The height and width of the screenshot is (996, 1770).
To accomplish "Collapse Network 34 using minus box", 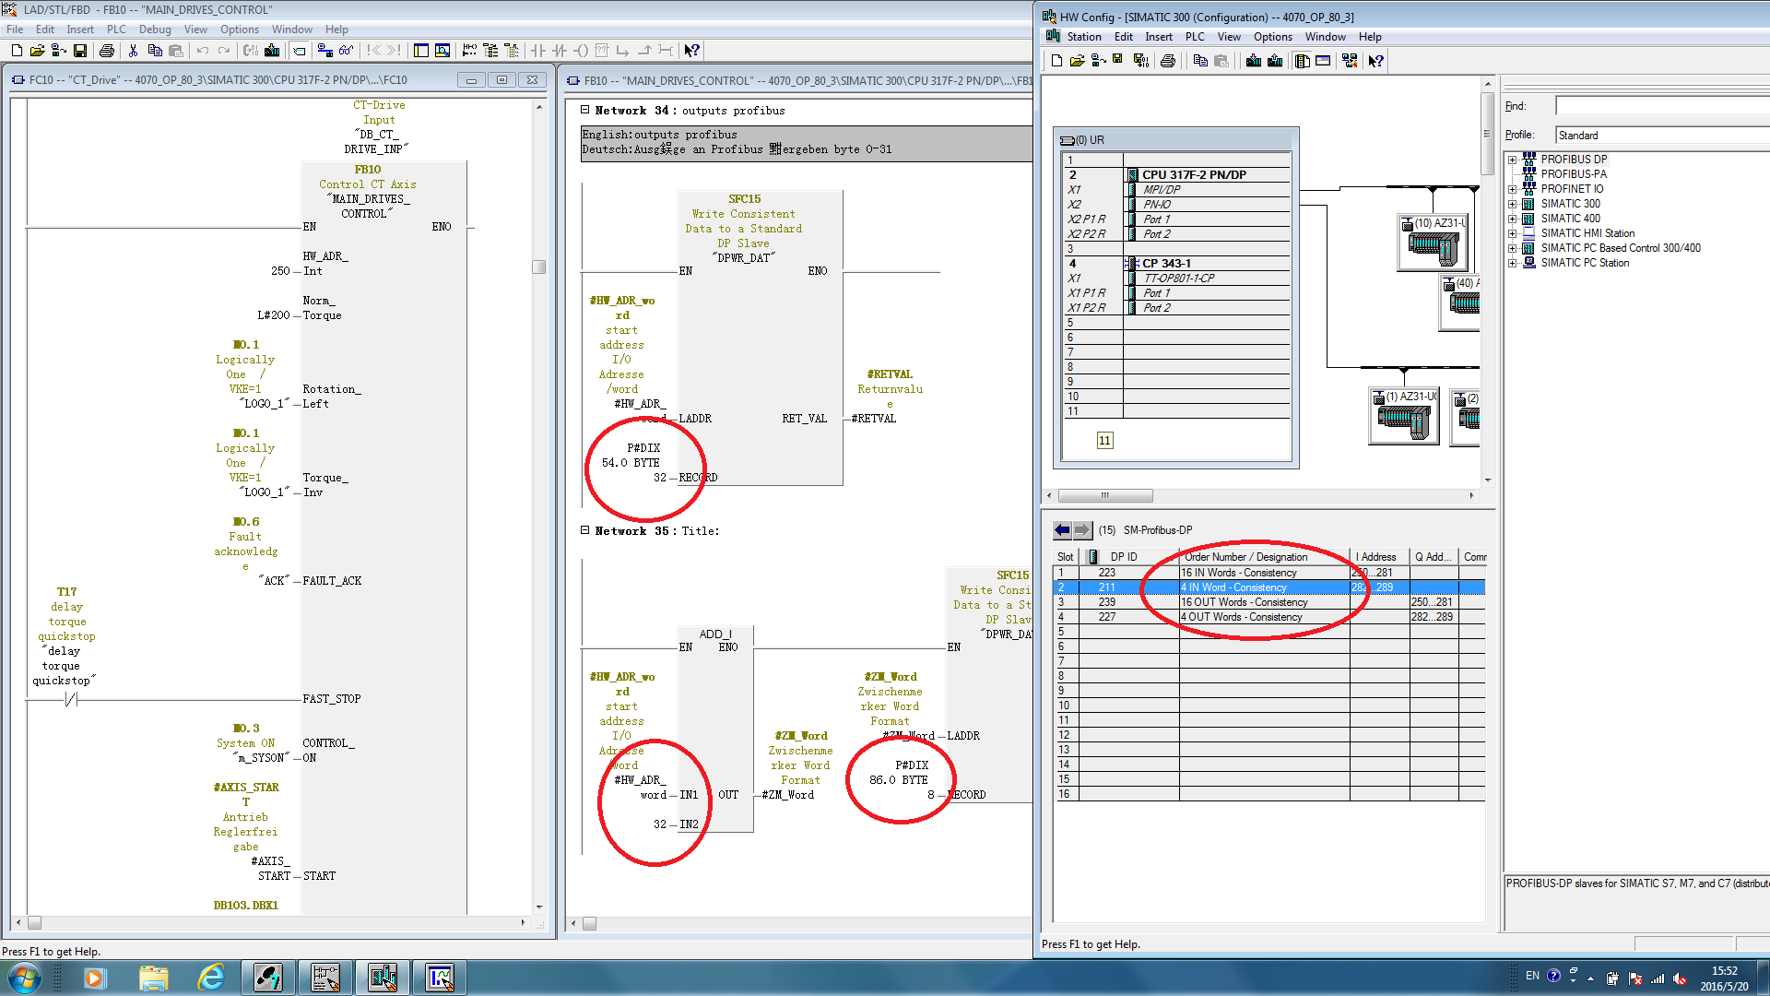I will 584,110.
